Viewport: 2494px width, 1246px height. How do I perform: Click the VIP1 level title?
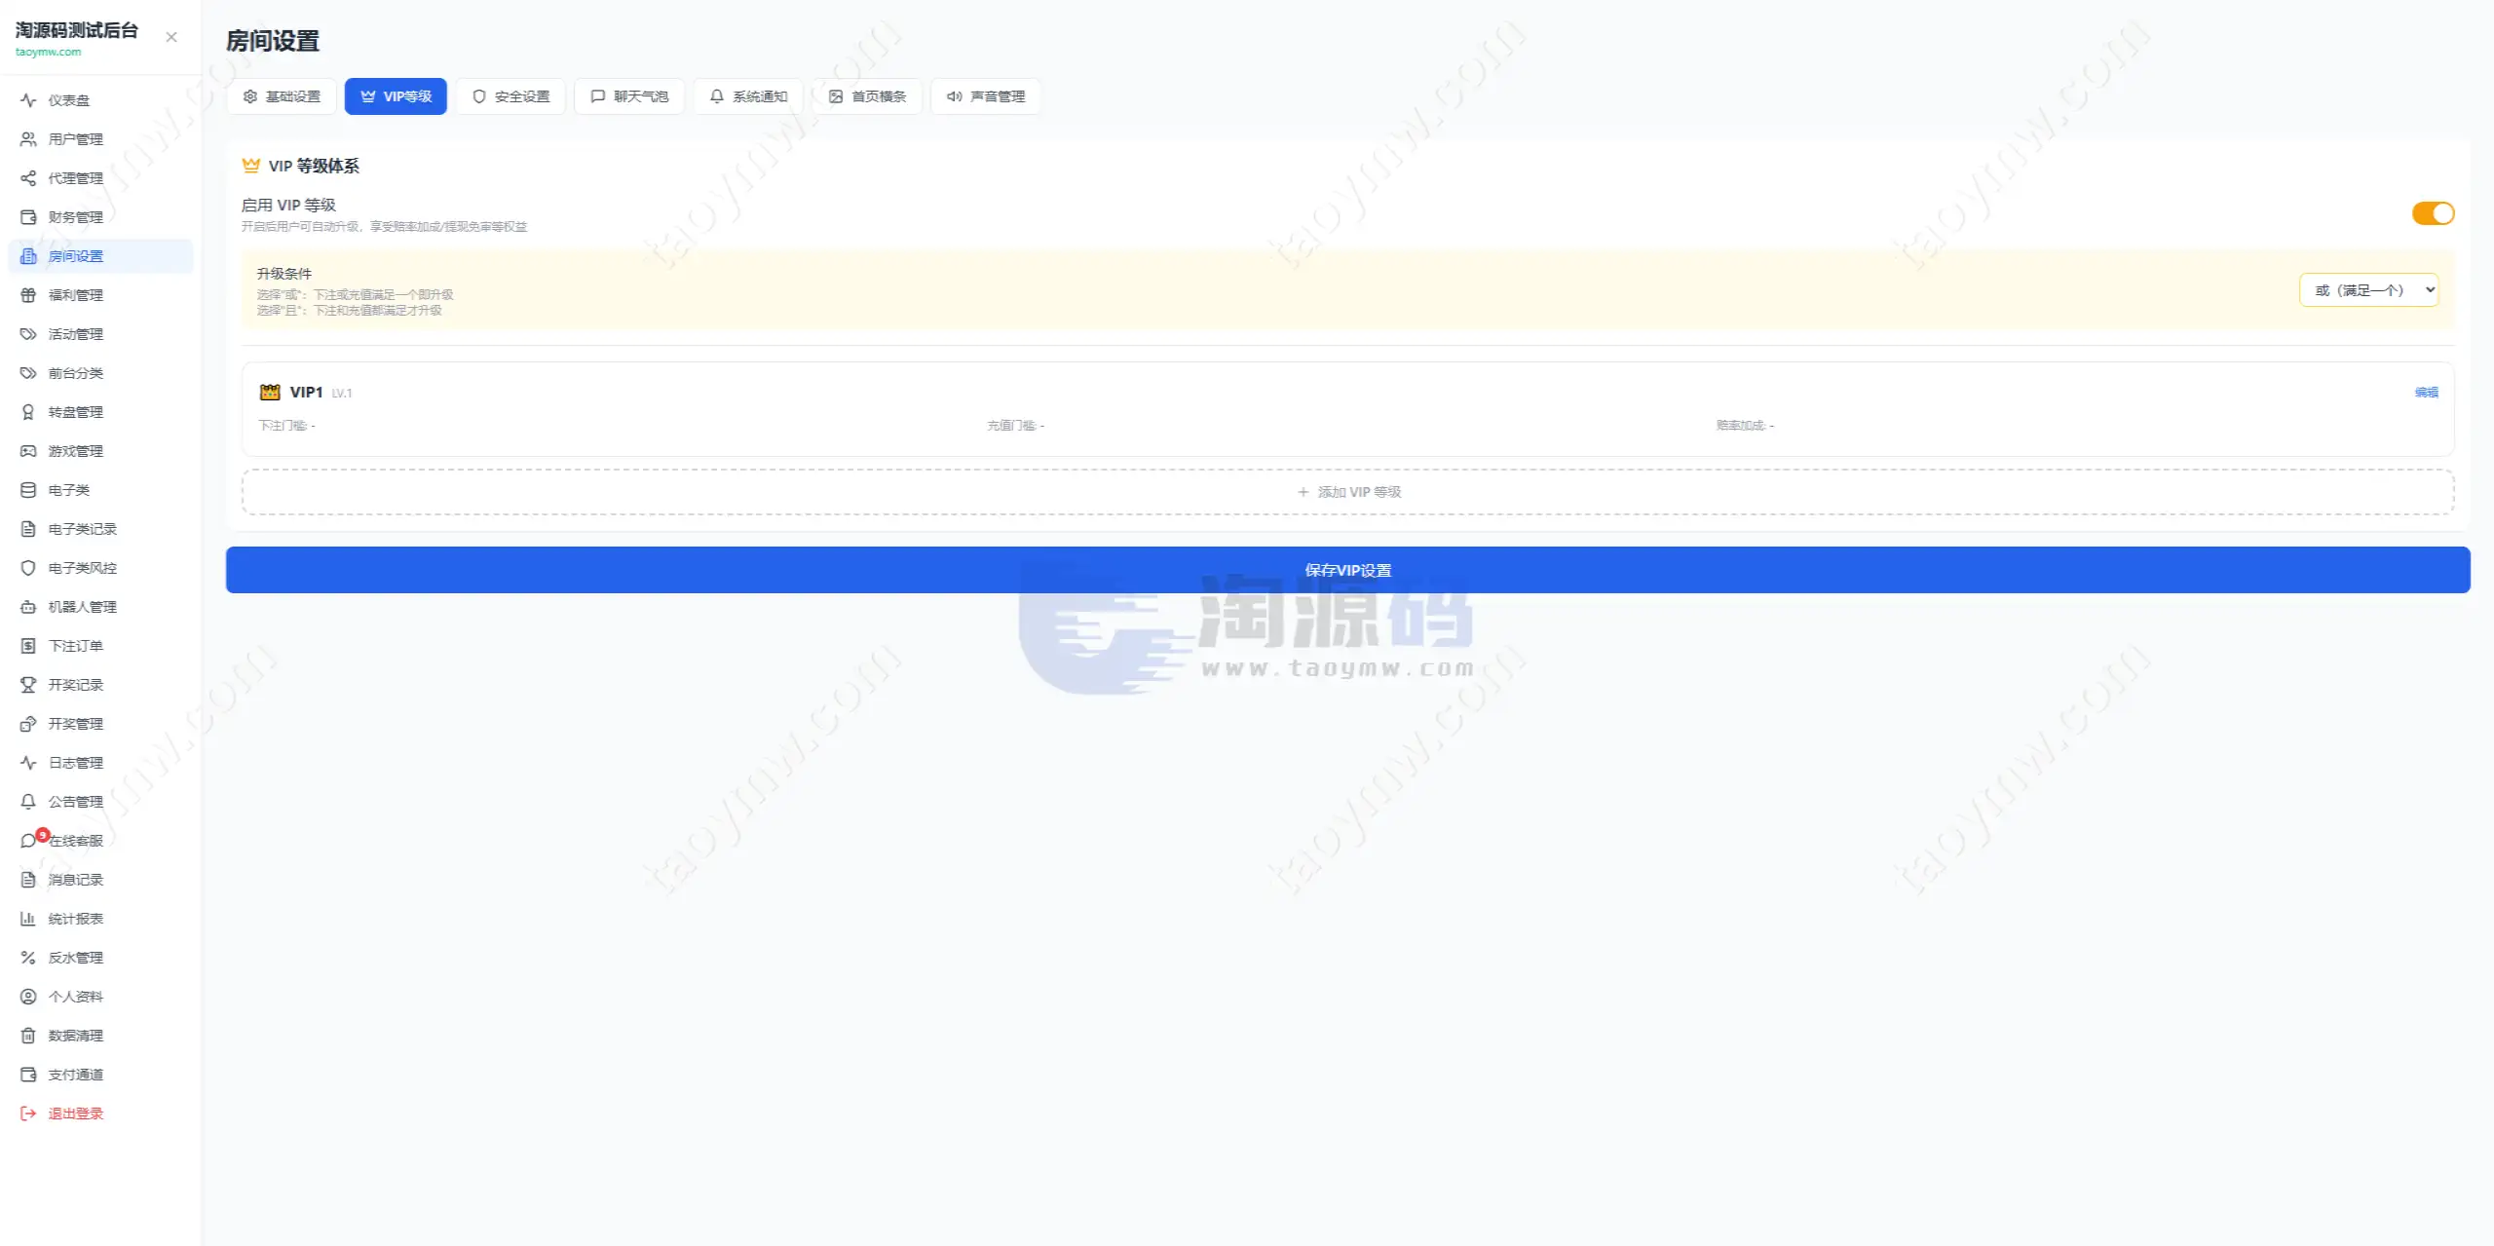click(x=306, y=392)
